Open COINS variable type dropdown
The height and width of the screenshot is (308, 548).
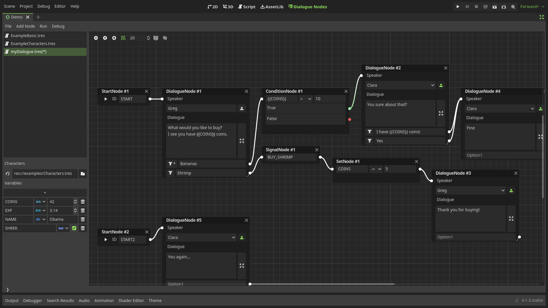(x=41, y=202)
